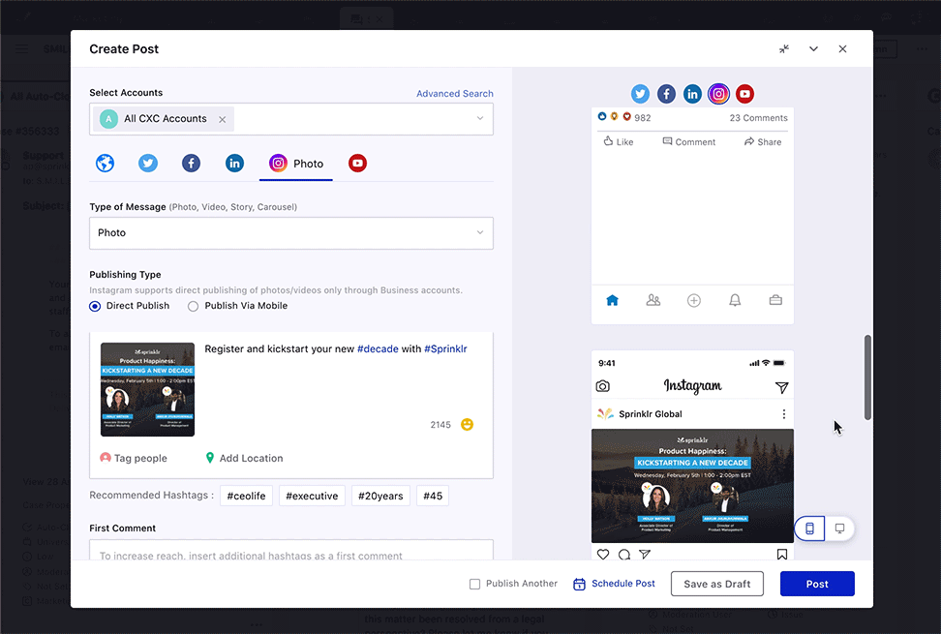Open the all-channels globe tab
This screenshot has width=941, height=634.
[105, 164]
